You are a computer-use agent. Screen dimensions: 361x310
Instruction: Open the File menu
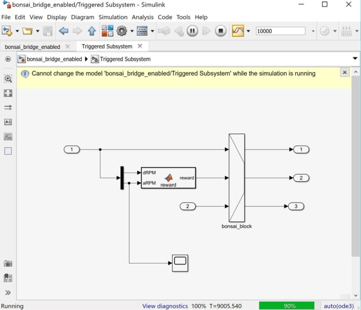coord(6,18)
